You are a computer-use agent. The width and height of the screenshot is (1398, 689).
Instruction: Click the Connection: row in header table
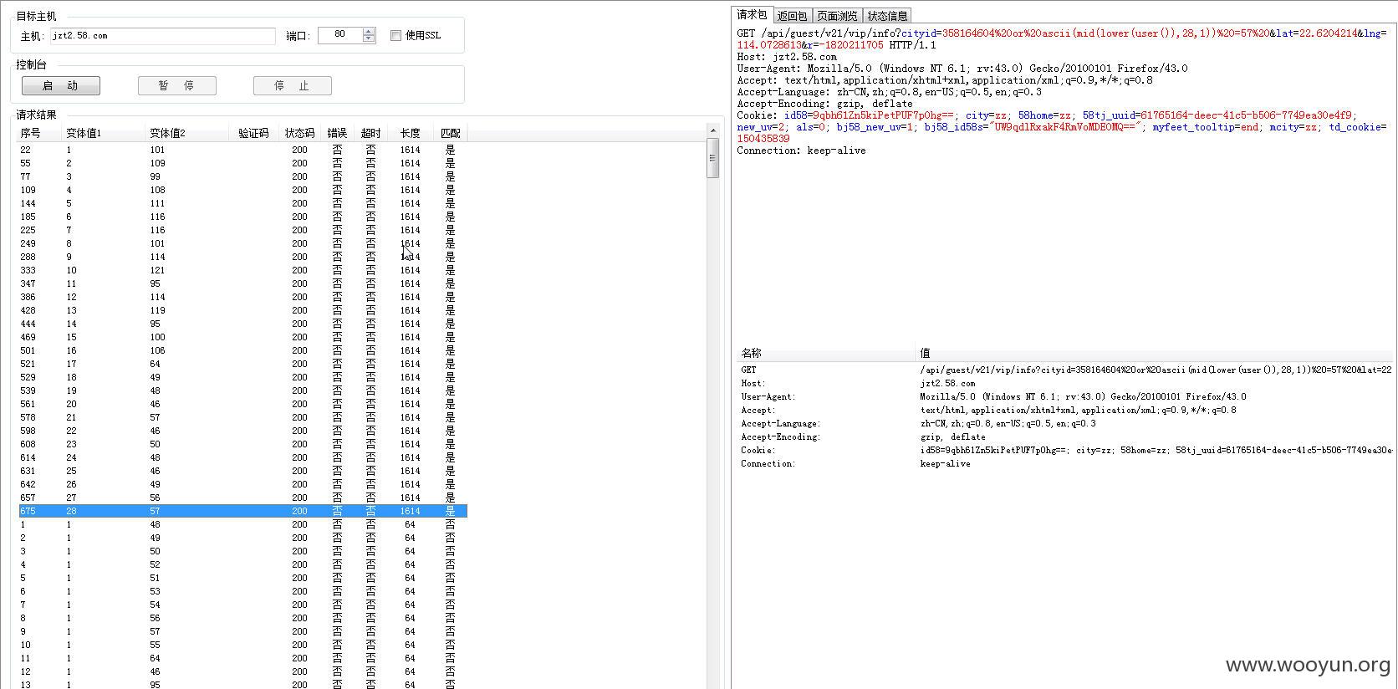[x=1066, y=463]
